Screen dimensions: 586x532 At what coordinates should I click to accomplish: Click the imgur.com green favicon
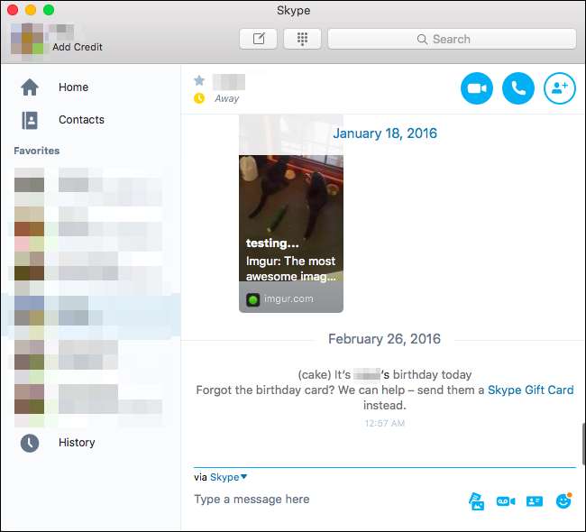[x=253, y=299]
